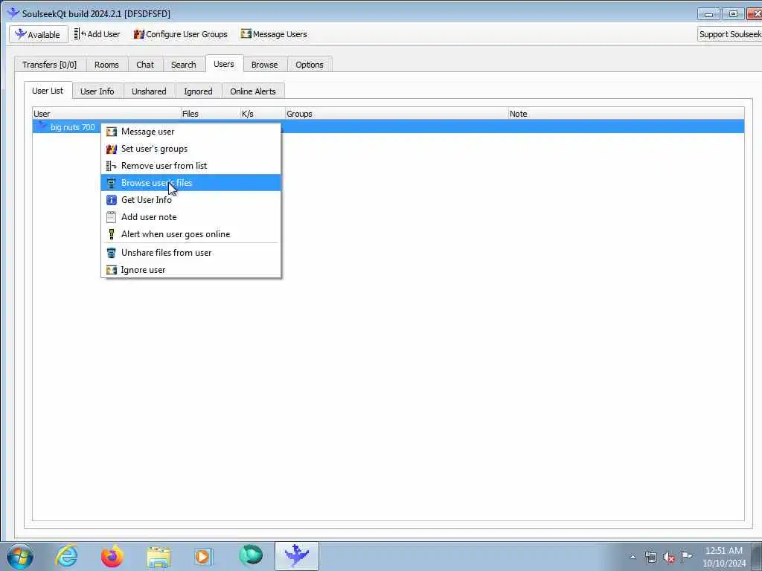This screenshot has width=762, height=571.
Task: Click the Ignore user icon
Action: (x=112, y=270)
